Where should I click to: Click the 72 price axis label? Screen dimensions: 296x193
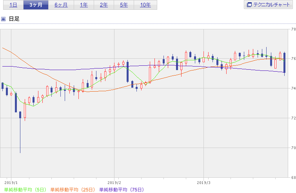pyautogui.click(x=293, y=118)
